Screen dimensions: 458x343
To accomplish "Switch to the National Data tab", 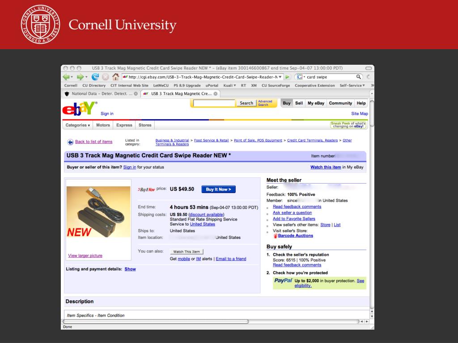I will tap(101, 94).
